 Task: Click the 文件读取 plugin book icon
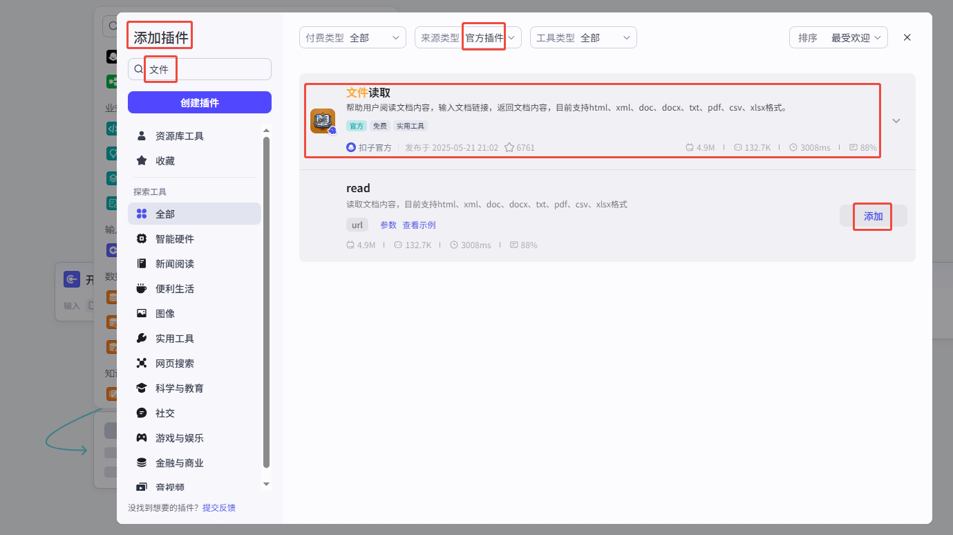tap(322, 121)
